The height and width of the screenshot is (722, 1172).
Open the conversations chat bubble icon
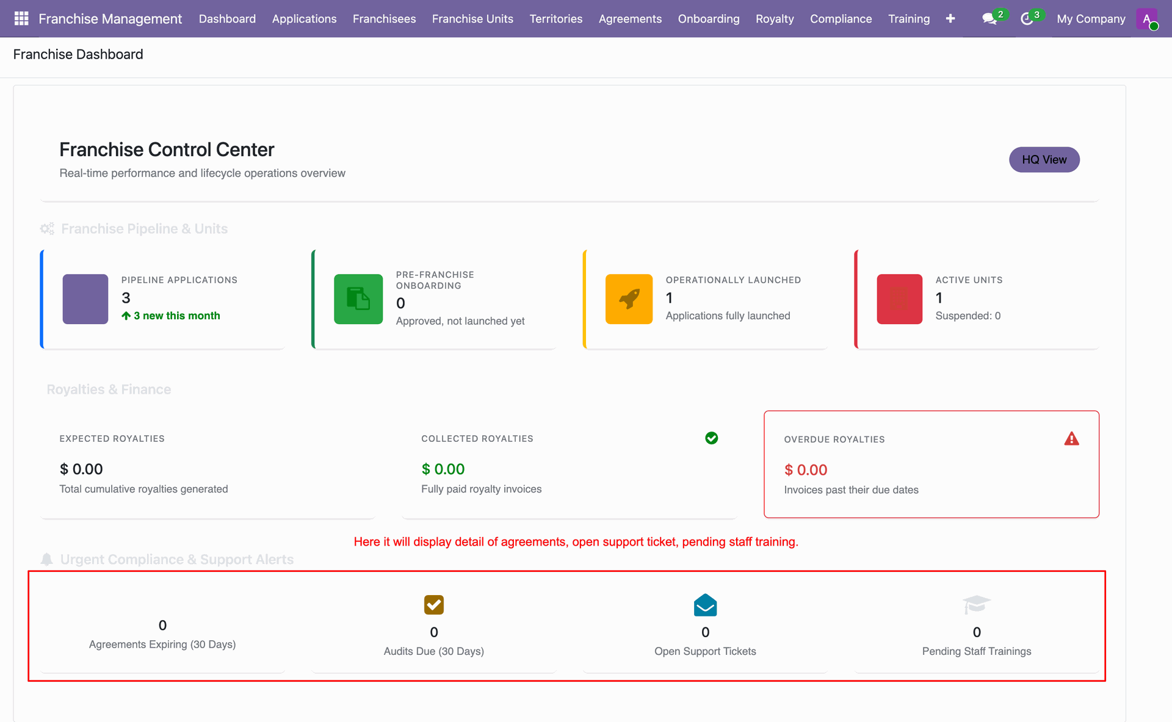click(x=989, y=19)
